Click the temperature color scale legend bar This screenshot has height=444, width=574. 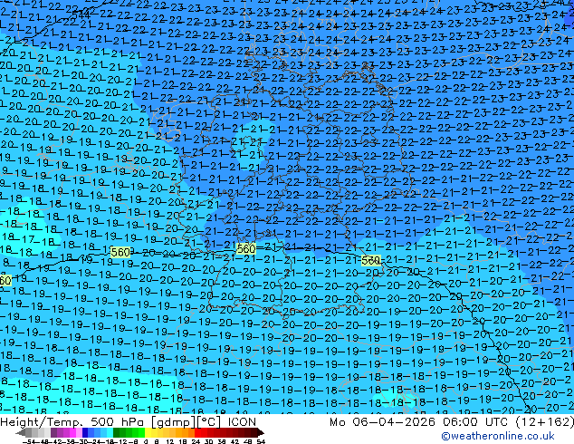139,433
